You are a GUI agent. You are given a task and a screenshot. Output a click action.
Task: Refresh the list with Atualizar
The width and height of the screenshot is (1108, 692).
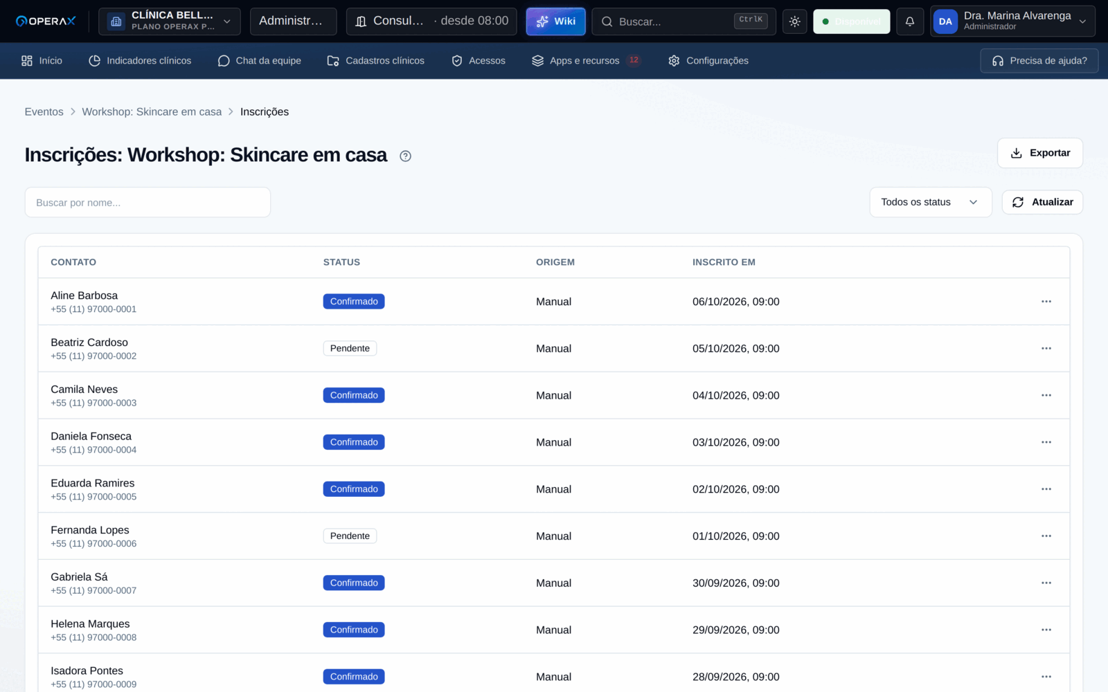coord(1042,202)
